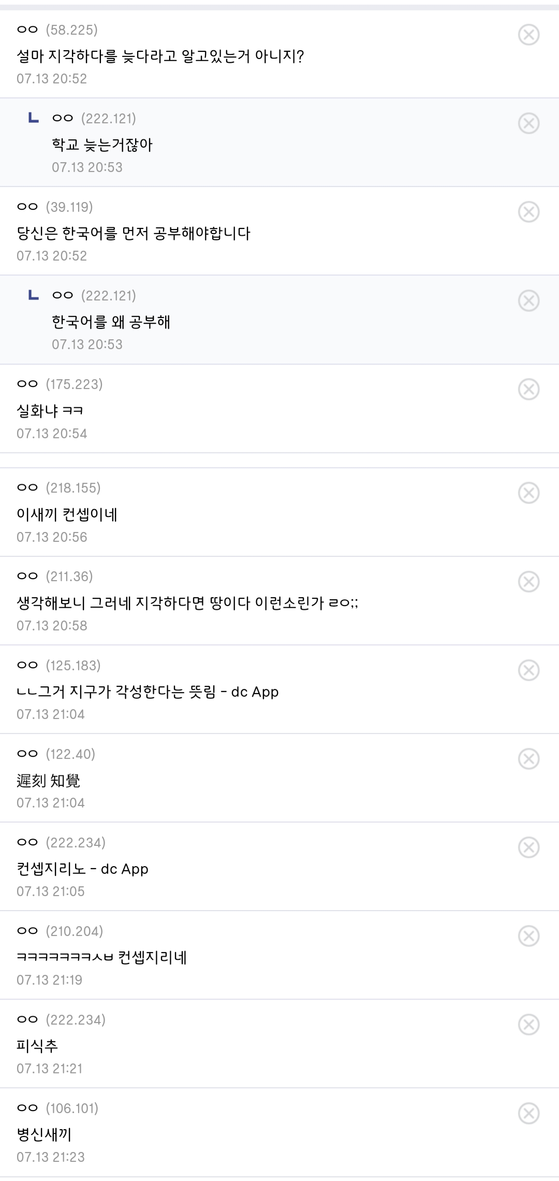Delete the comment by user 218.155

coord(528,493)
